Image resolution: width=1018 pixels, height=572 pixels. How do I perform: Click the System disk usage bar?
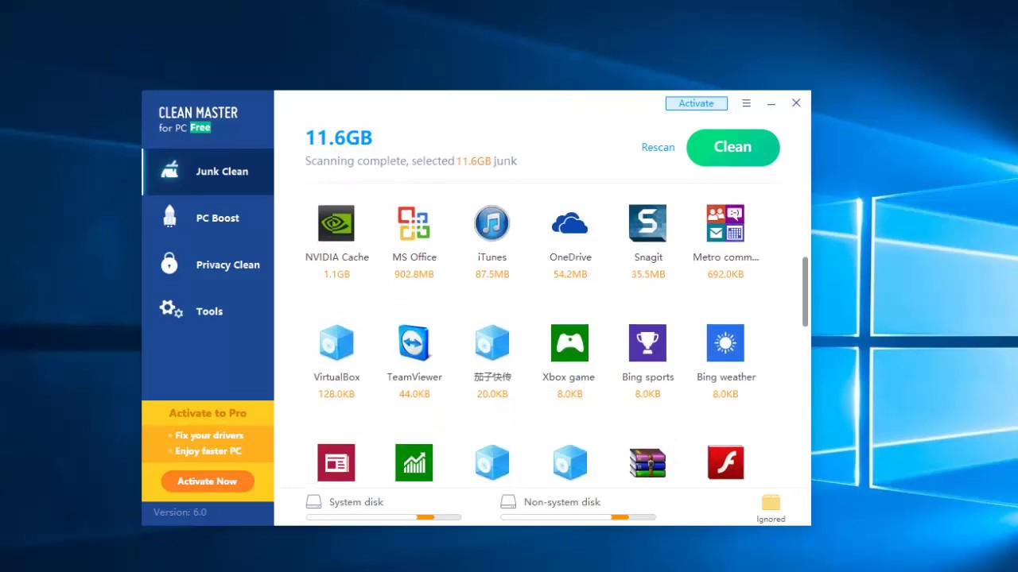click(383, 517)
